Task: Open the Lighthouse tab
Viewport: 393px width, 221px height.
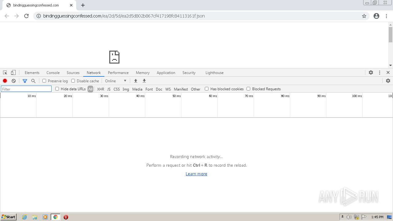Action: pos(214,73)
